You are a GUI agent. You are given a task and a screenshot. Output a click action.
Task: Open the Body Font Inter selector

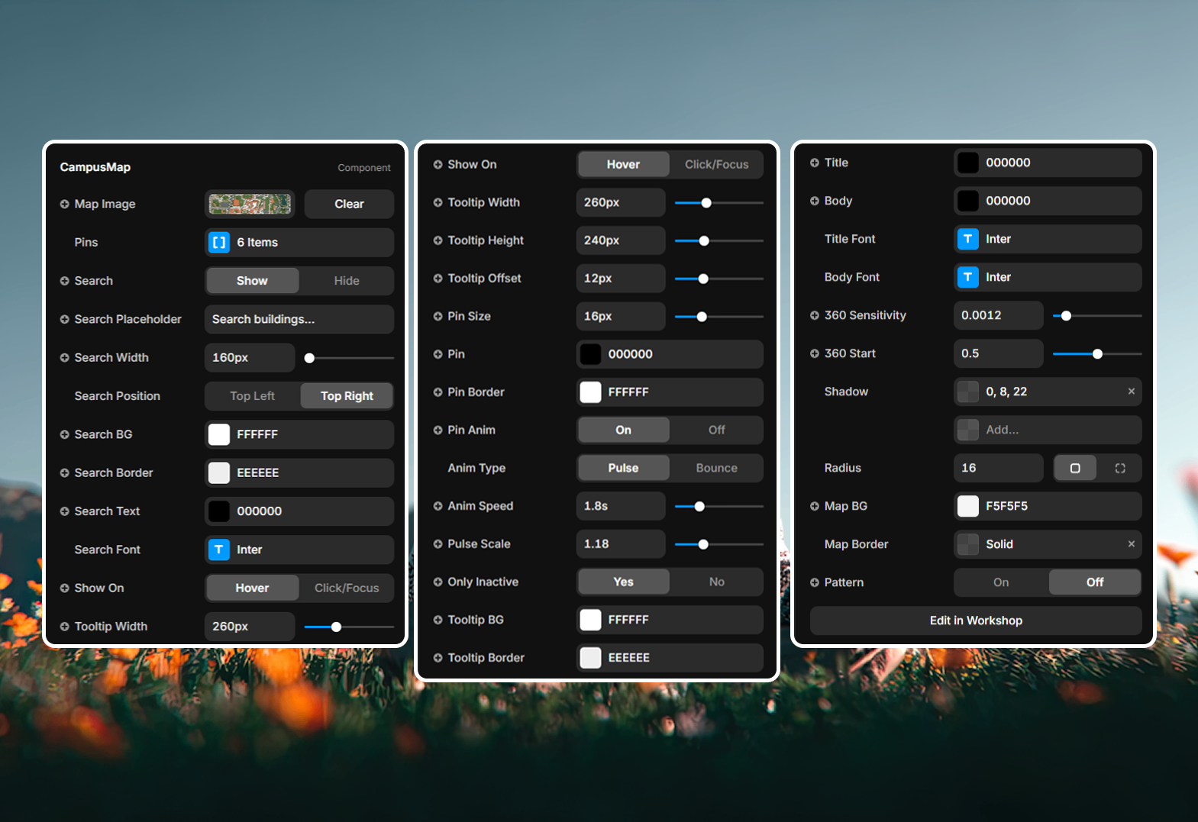1048,277
